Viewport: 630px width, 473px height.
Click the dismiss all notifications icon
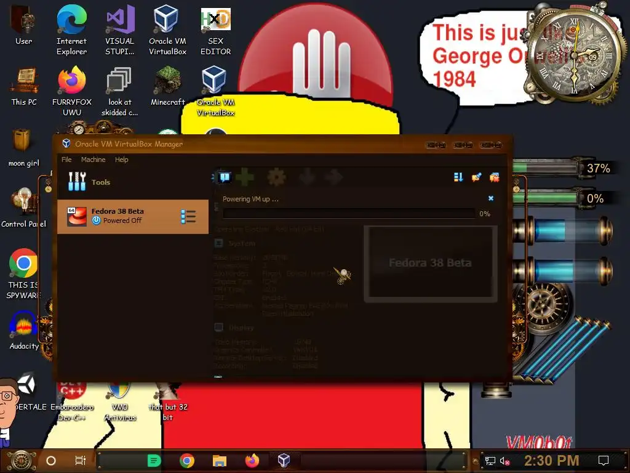(x=494, y=177)
